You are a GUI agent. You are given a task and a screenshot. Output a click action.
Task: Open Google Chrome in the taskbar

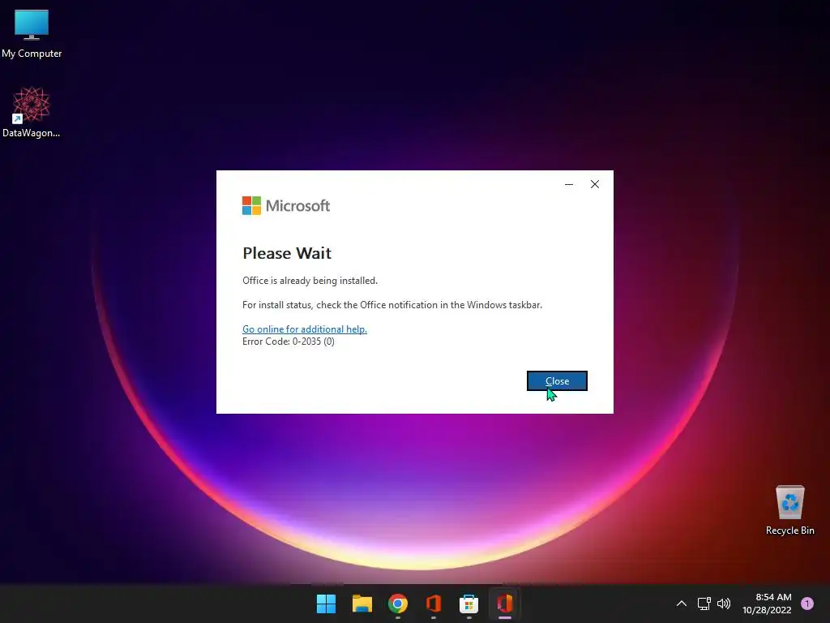[x=397, y=604]
